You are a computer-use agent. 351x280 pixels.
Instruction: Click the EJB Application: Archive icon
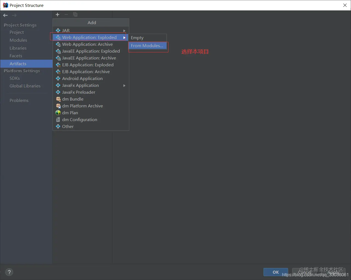click(58, 72)
